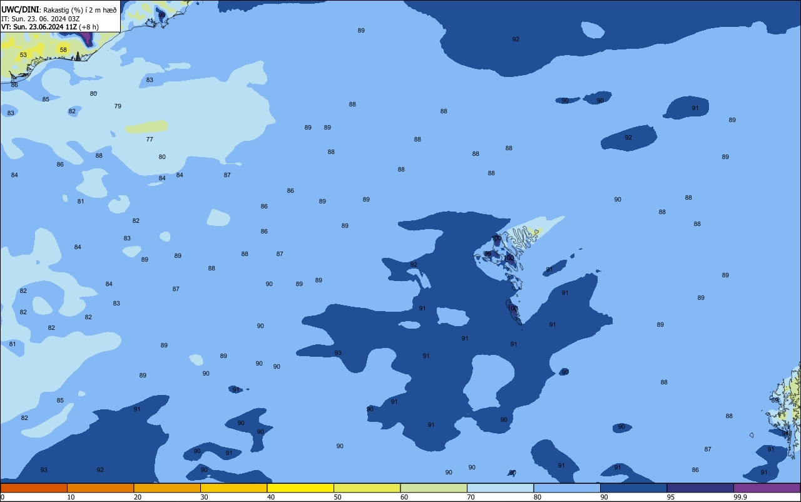The width and height of the screenshot is (801, 502).
Task: Select the pale blue 70–80 legend swatch
Action: click(x=500, y=488)
